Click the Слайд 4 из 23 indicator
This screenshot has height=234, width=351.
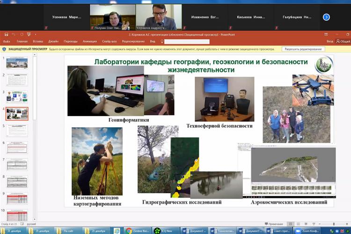[9, 224]
